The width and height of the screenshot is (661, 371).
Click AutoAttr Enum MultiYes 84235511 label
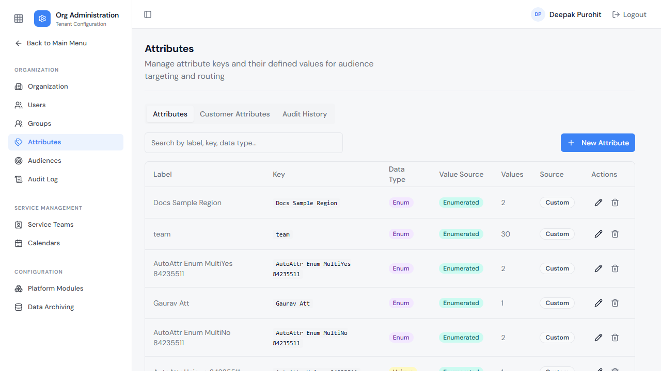[x=193, y=268]
